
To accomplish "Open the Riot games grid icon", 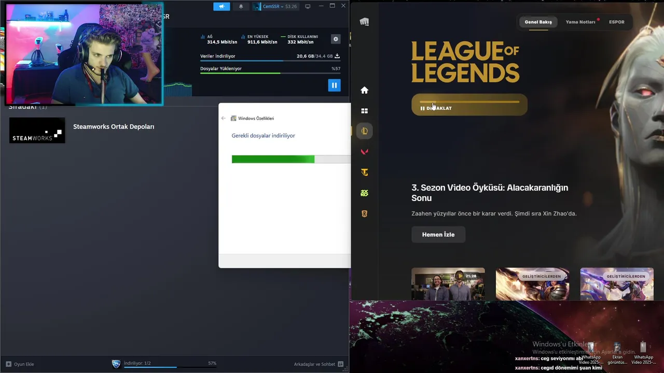I will (364, 111).
